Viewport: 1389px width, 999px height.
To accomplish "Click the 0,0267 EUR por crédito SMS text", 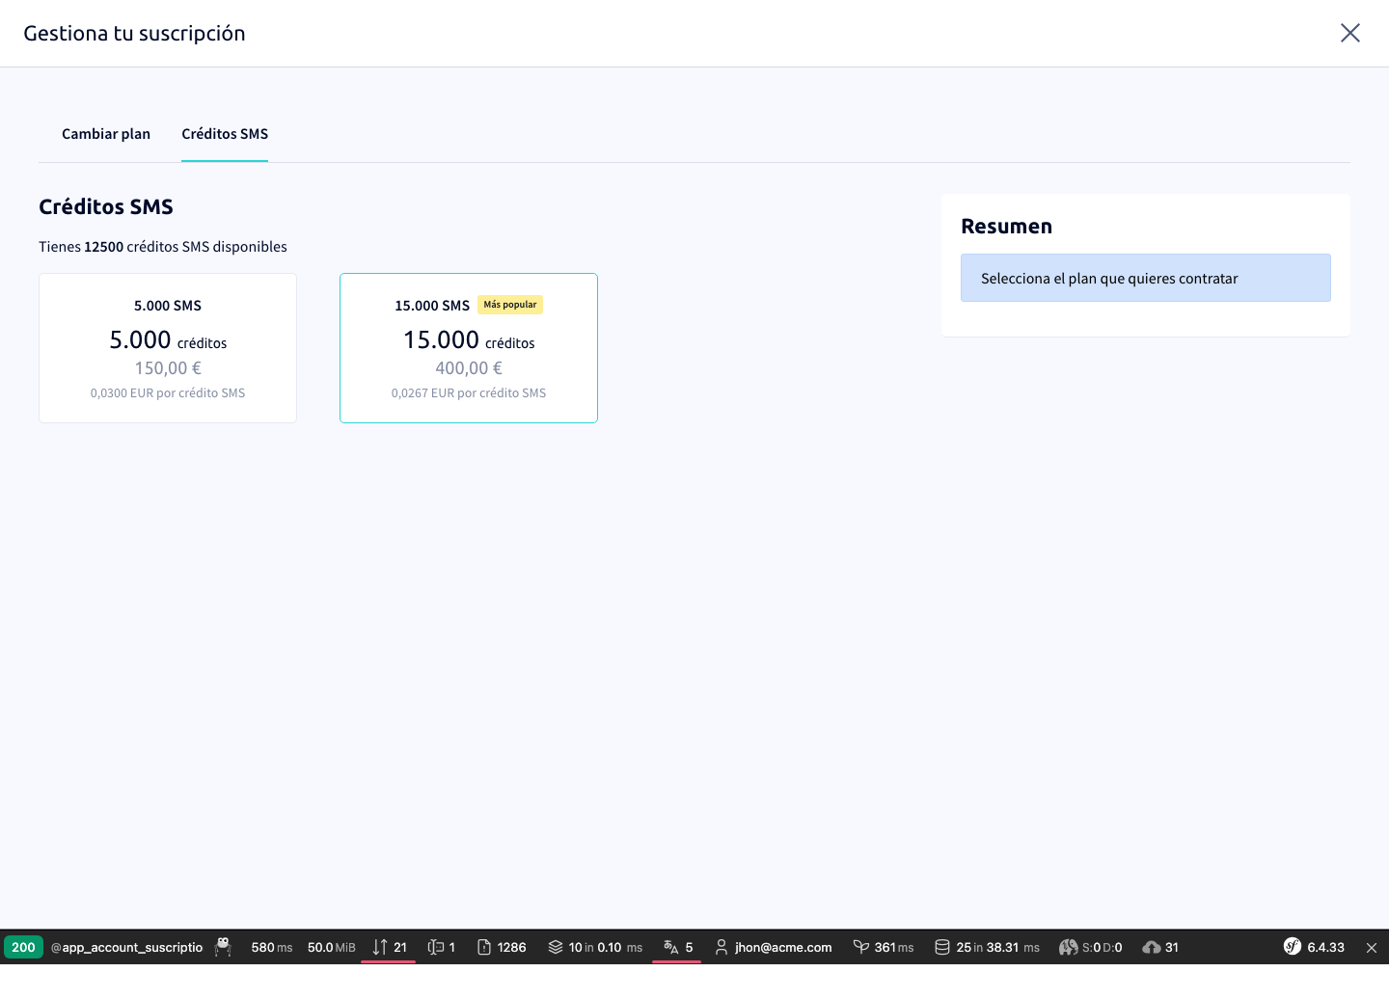I will click(x=469, y=393).
